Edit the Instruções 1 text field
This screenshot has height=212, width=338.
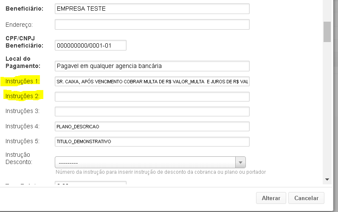(152, 81)
